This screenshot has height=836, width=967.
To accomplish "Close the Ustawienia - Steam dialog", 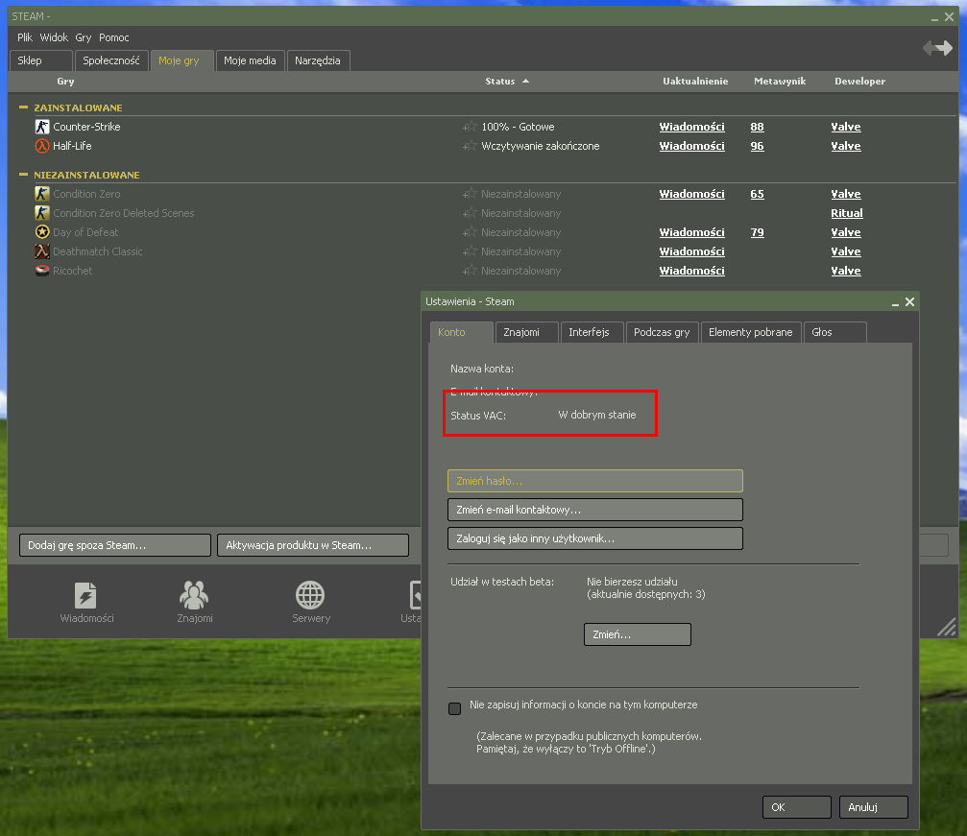I will pyautogui.click(x=909, y=302).
